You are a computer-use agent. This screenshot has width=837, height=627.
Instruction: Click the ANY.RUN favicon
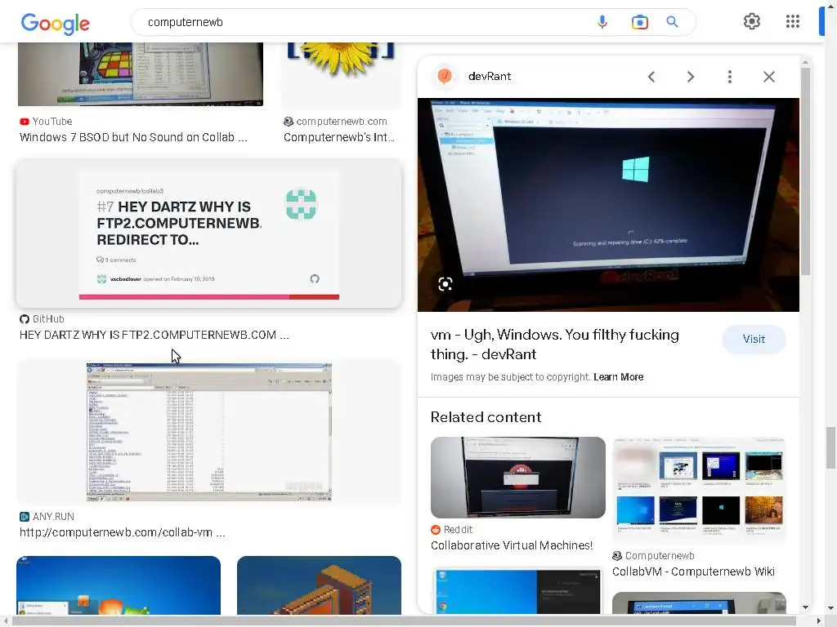pos(24,517)
